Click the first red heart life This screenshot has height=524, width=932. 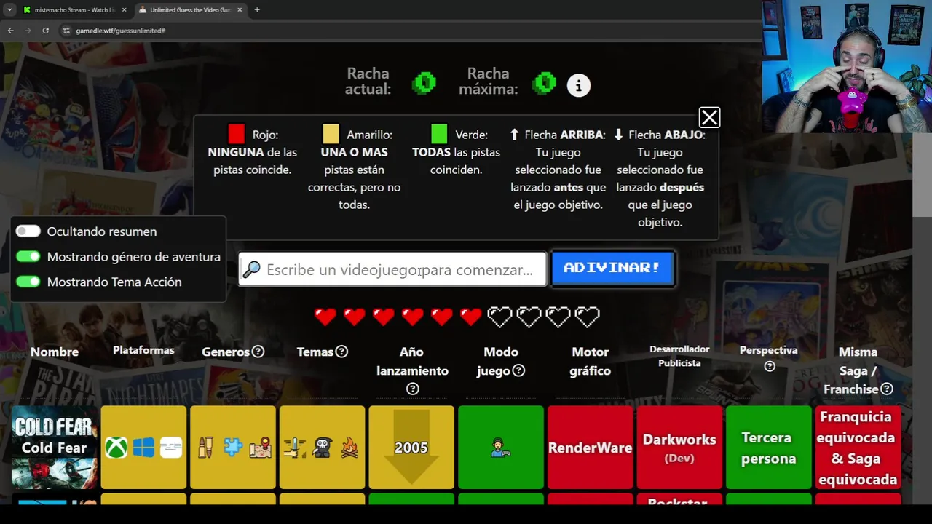[x=325, y=317]
